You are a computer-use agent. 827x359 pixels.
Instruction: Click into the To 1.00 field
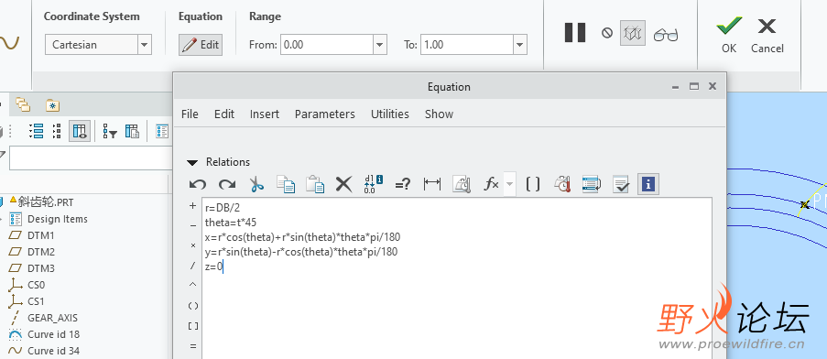[467, 45]
